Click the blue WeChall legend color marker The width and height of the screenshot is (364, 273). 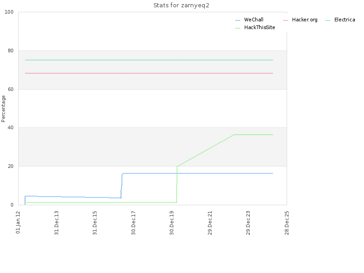(238, 20)
